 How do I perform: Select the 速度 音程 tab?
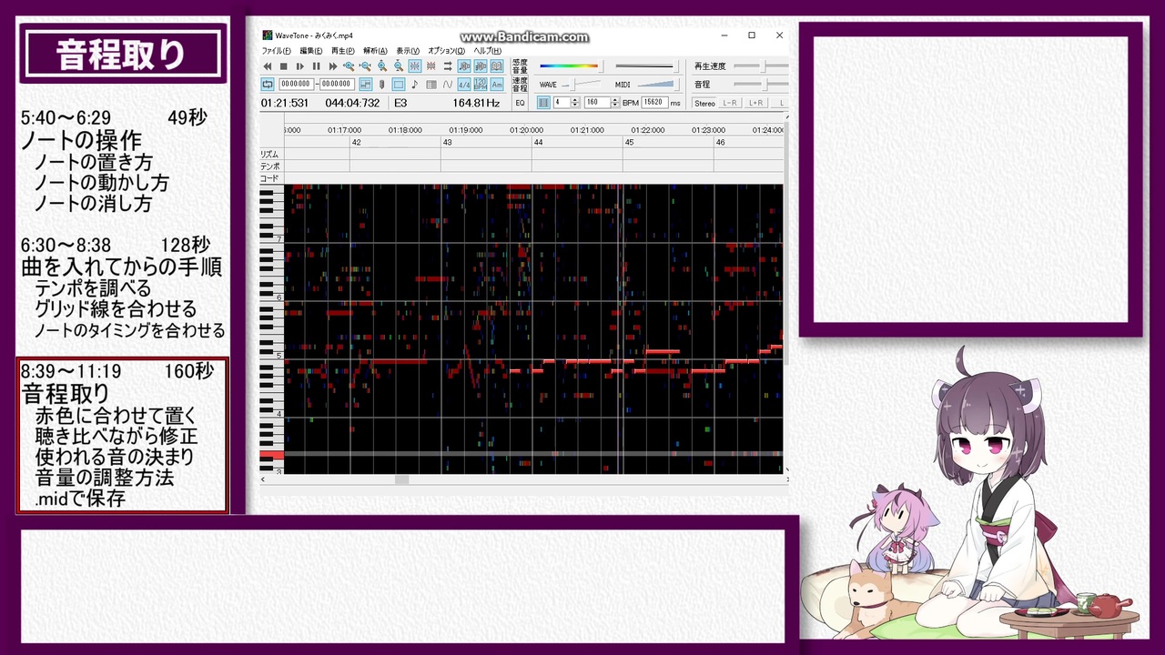[x=520, y=85]
